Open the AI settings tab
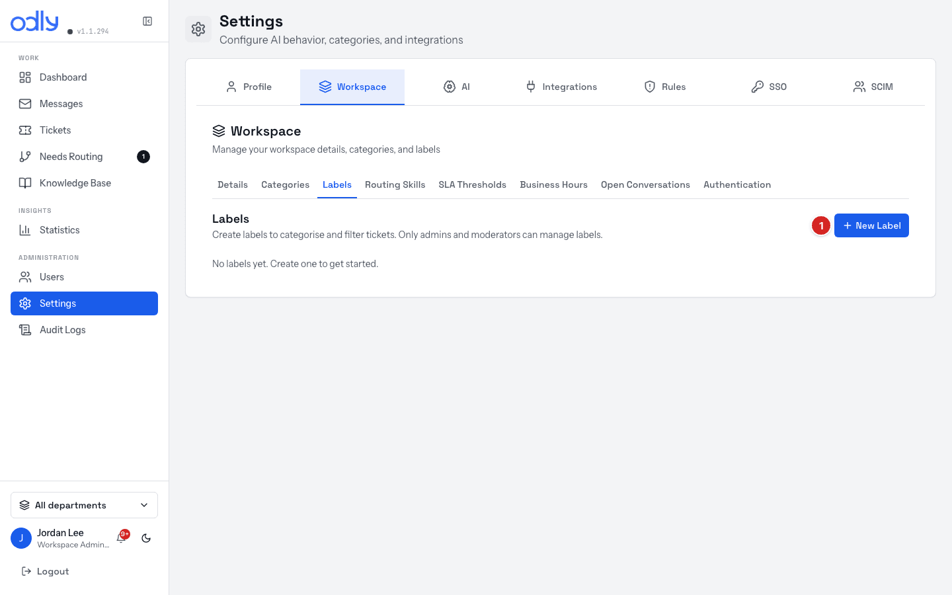The height and width of the screenshot is (595, 952). 456,87
